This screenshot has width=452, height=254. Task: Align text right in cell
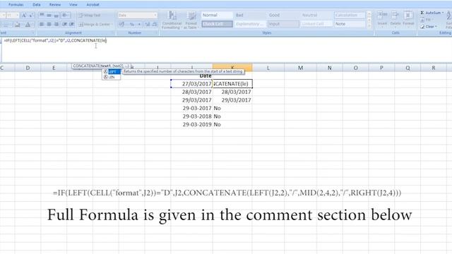pyautogui.click(x=56, y=25)
